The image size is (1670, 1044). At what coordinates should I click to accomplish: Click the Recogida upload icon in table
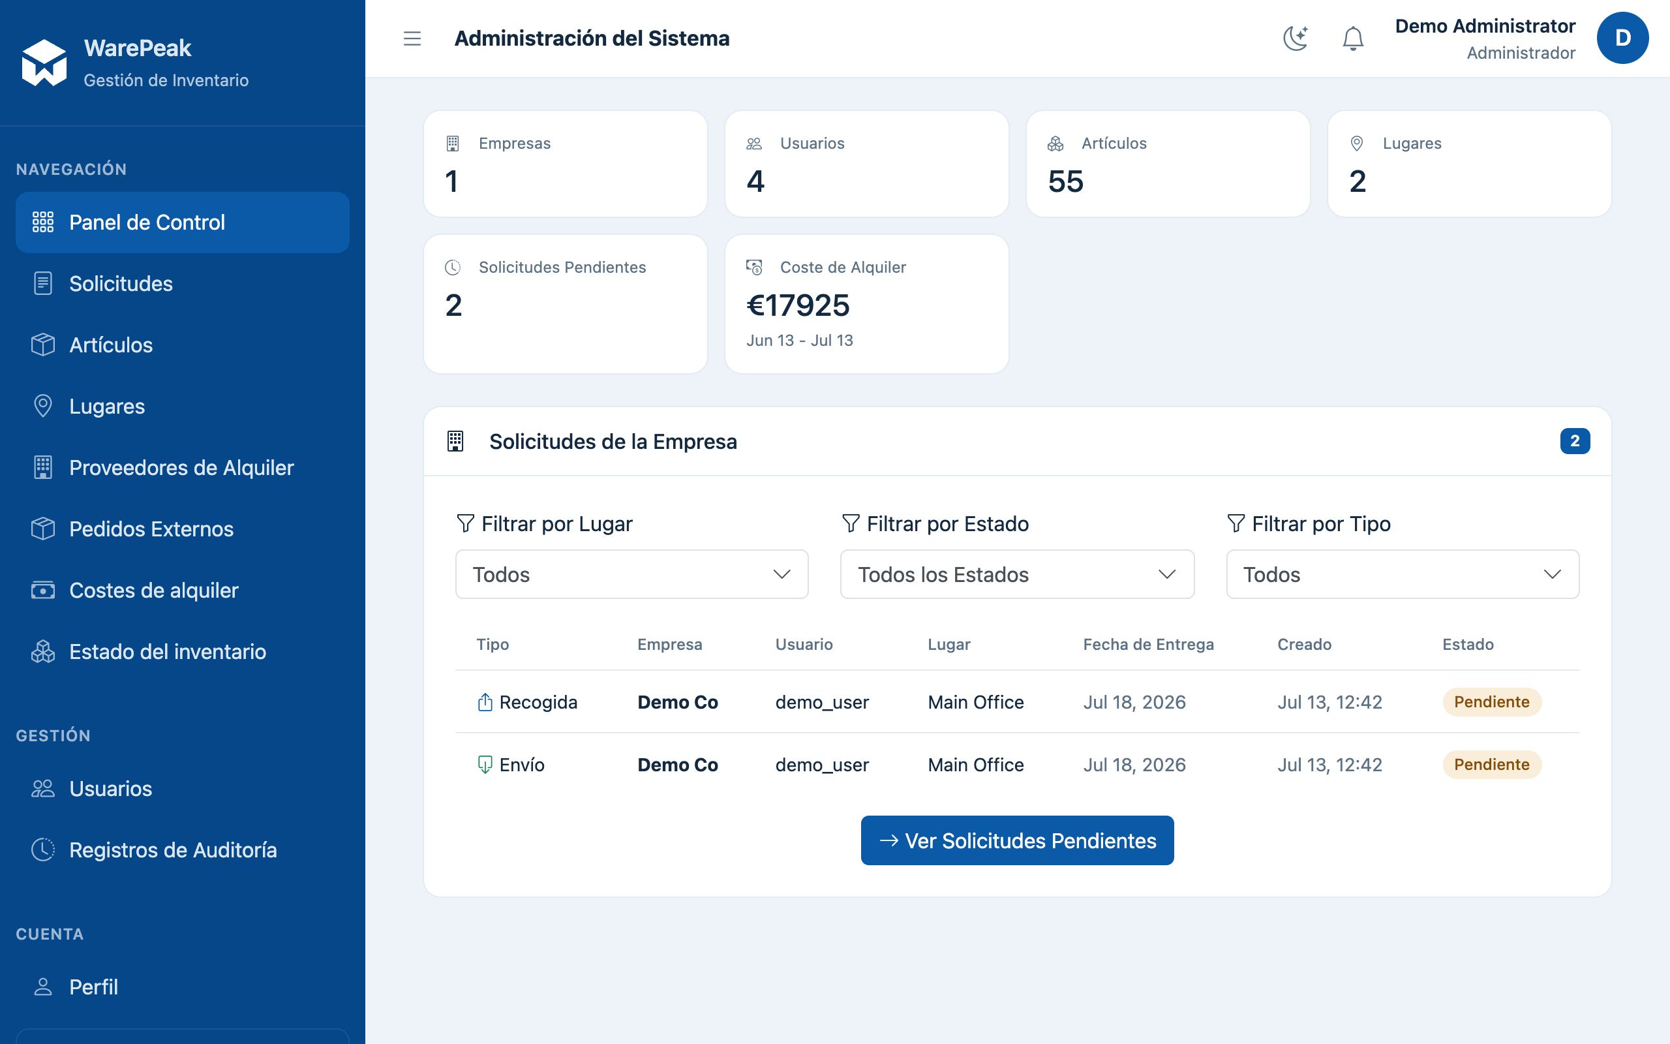pyautogui.click(x=485, y=702)
